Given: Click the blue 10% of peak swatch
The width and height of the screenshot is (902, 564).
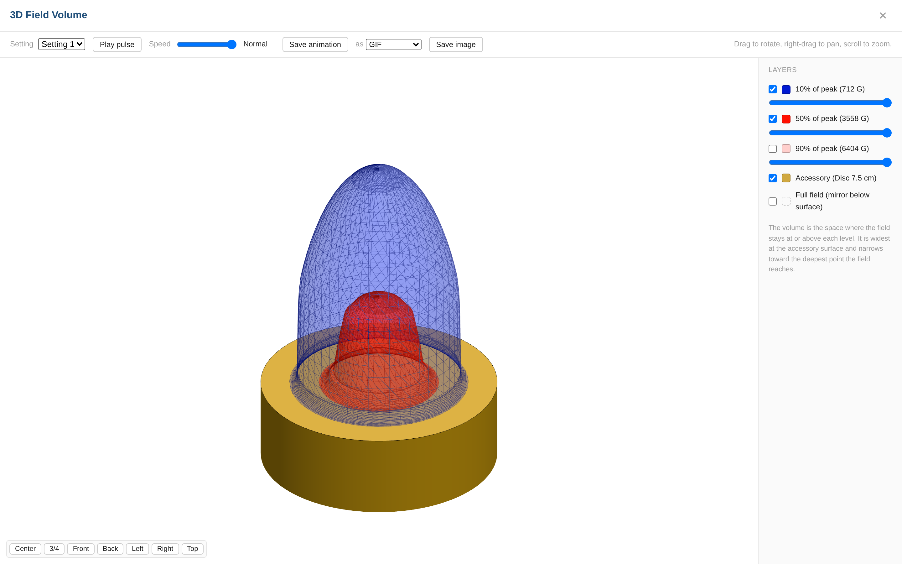Looking at the screenshot, I should (786, 90).
